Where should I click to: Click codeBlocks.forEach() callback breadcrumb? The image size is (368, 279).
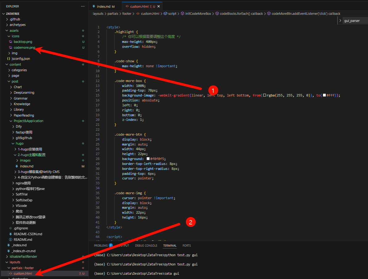click(x=241, y=14)
